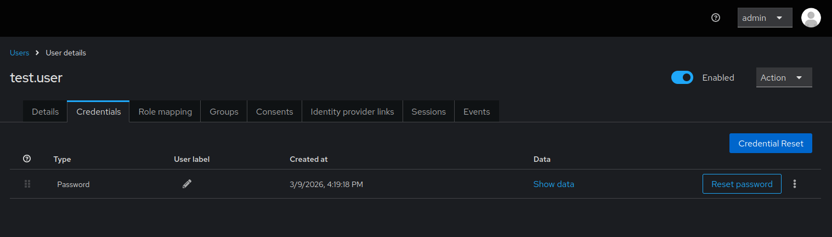Navigate to Users breadcrumb link
This screenshot has height=237, width=832.
[x=20, y=53]
